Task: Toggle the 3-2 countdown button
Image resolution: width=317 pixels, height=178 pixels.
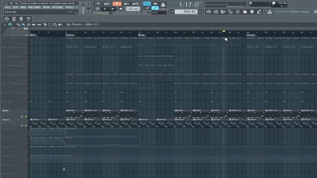Action: pyautogui.click(x=117, y=3)
